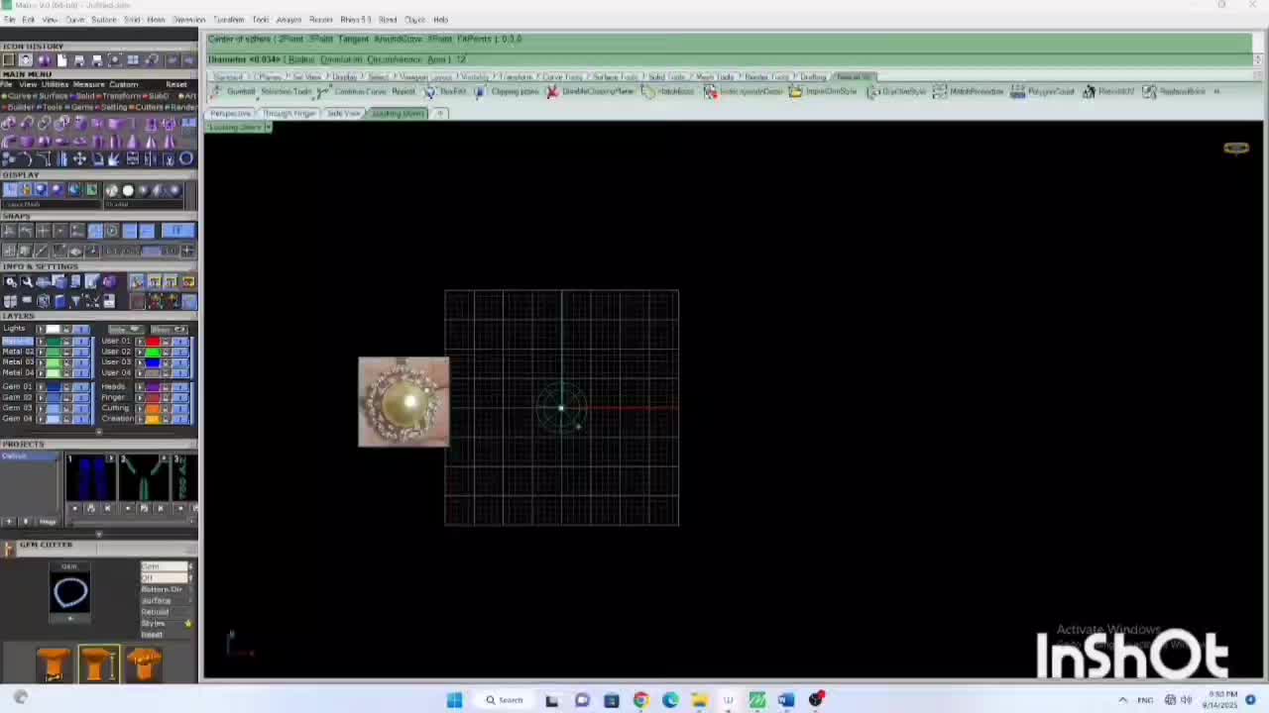Select the middle orange gem cutter style

(x=98, y=663)
